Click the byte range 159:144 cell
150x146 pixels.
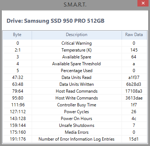[18, 125]
